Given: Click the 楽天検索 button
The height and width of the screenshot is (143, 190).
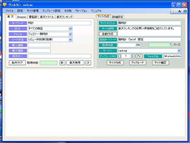Looking at the screenshot, I should [75, 63].
